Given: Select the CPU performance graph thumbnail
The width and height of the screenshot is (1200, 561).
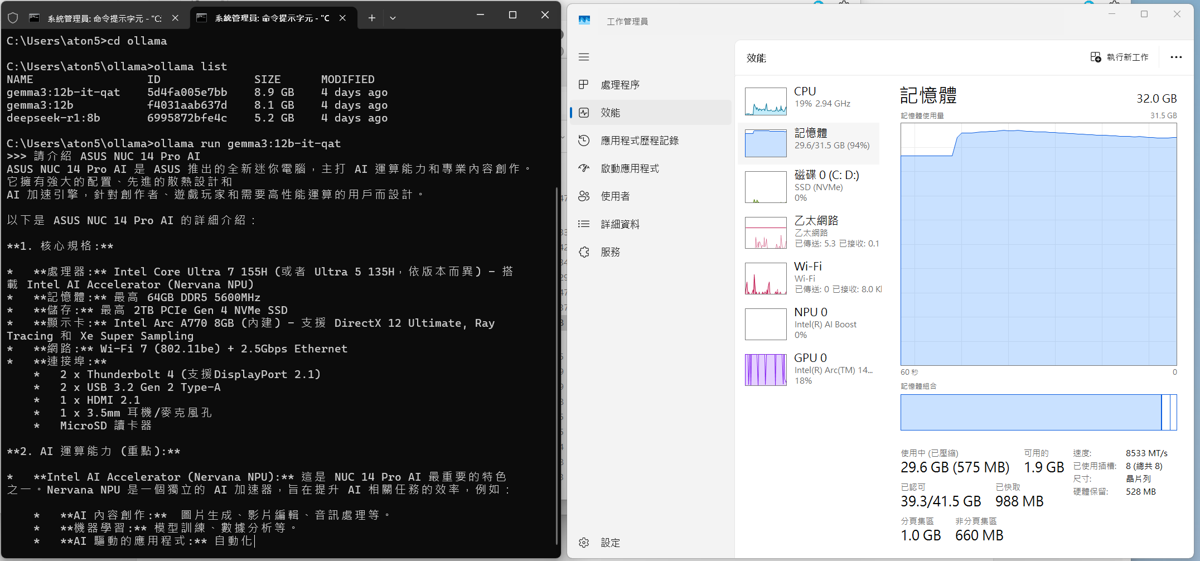Looking at the screenshot, I should (x=766, y=101).
